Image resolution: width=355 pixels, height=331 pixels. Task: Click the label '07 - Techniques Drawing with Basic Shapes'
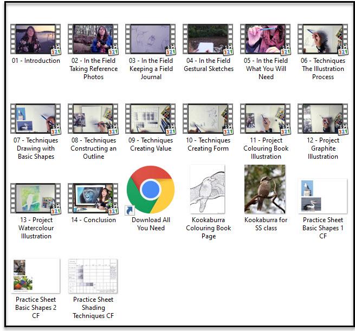tap(36, 148)
